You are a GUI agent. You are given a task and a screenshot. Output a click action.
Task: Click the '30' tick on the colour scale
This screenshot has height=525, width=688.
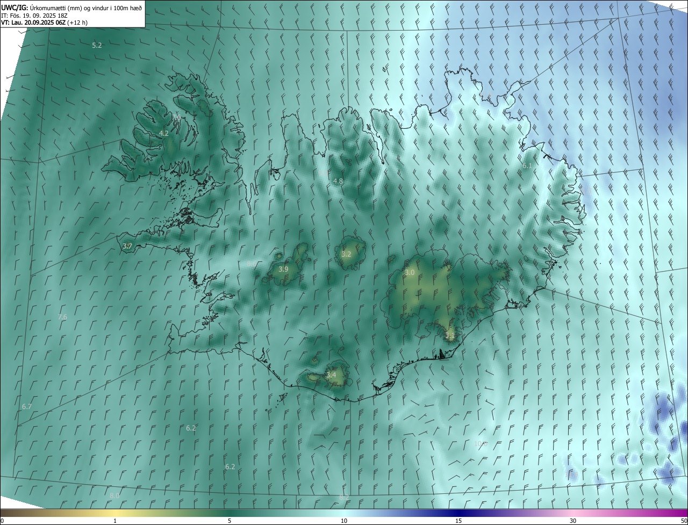pos(573,521)
